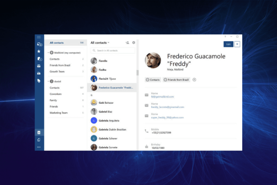Collapse the daniel account group
This screenshot has height=185, width=277.
(x=48, y=81)
